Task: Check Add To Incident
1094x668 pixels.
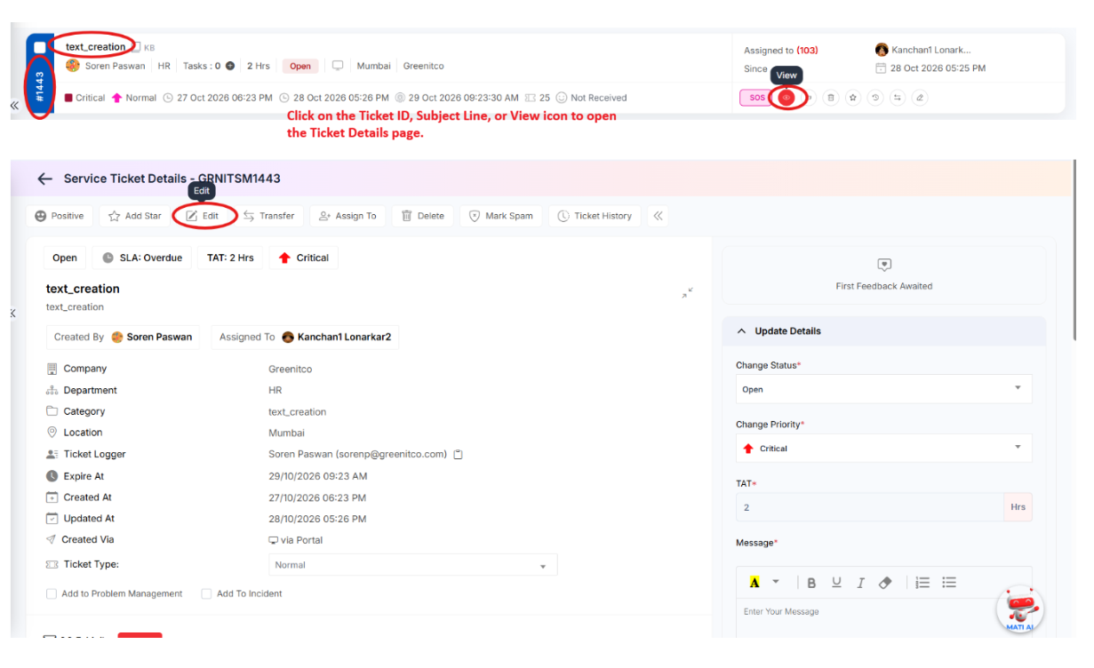Action: [x=206, y=593]
